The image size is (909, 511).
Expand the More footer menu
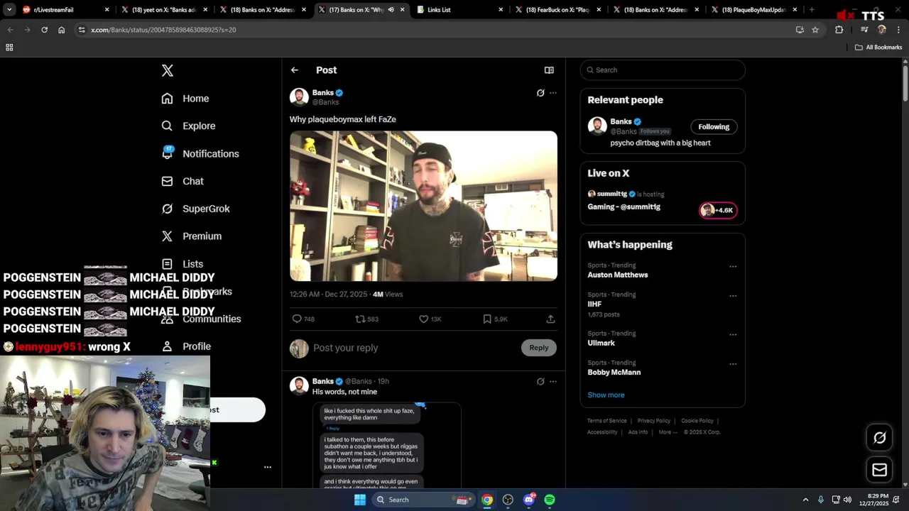tap(668, 432)
